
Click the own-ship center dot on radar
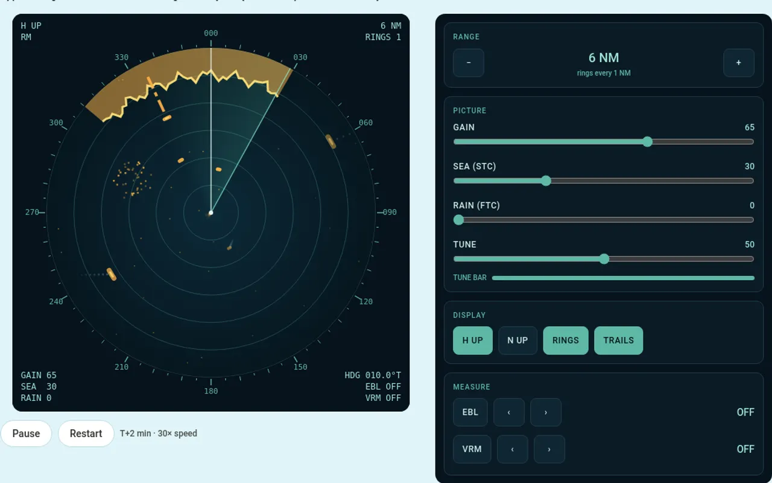click(210, 213)
